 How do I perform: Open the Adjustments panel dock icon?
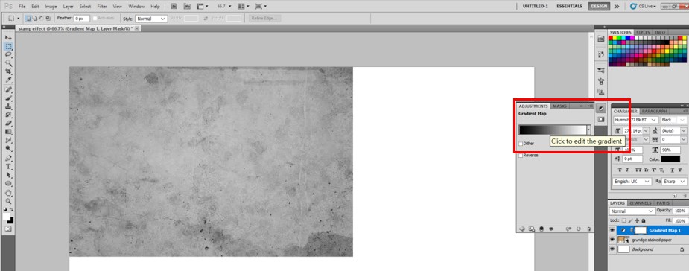coord(601,108)
